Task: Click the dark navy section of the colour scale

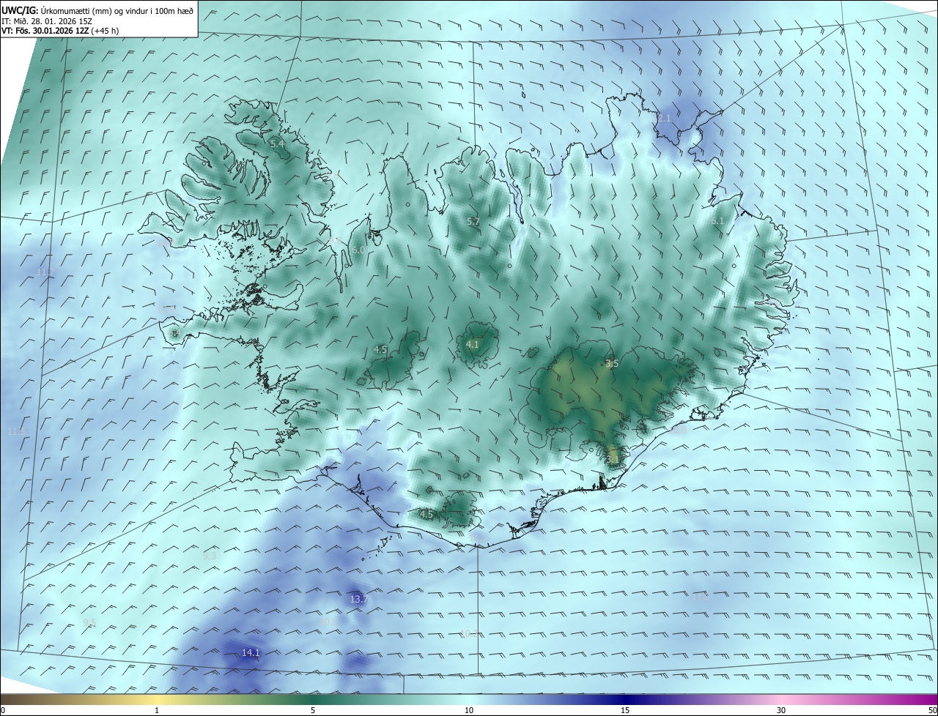Action: coord(625,699)
